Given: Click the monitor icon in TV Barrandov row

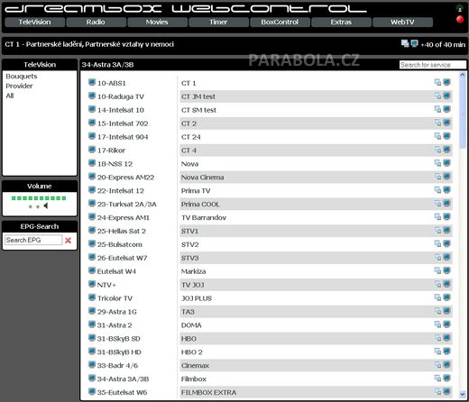Looking at the screenshot, I should 446,216.
